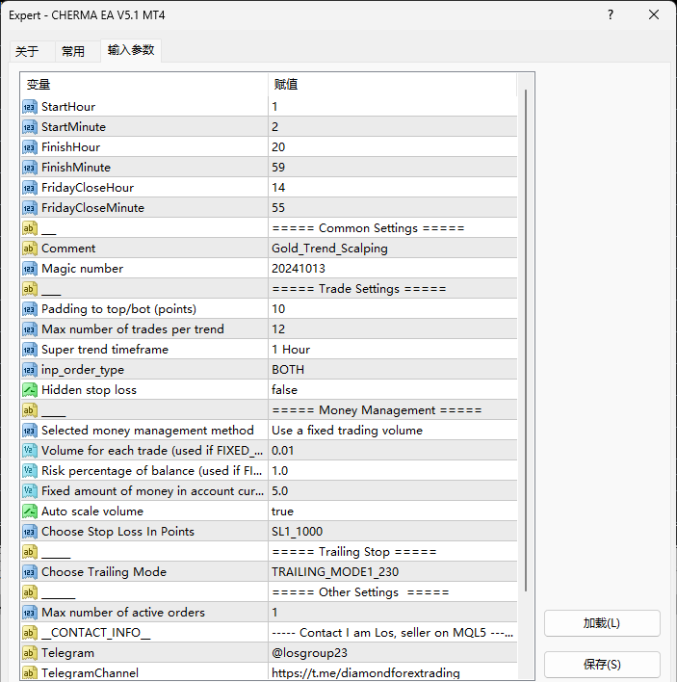This screenshot has height=682, width=677.
Task: Click the integer icon beside FinishMinute
Action: pos(29,168)
